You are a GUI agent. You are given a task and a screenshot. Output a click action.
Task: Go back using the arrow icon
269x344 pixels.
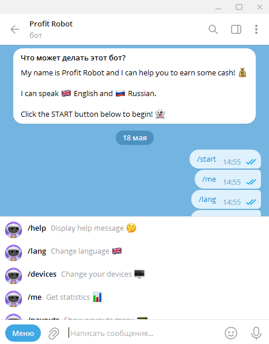pyautogui.click(x=15, y=29)
